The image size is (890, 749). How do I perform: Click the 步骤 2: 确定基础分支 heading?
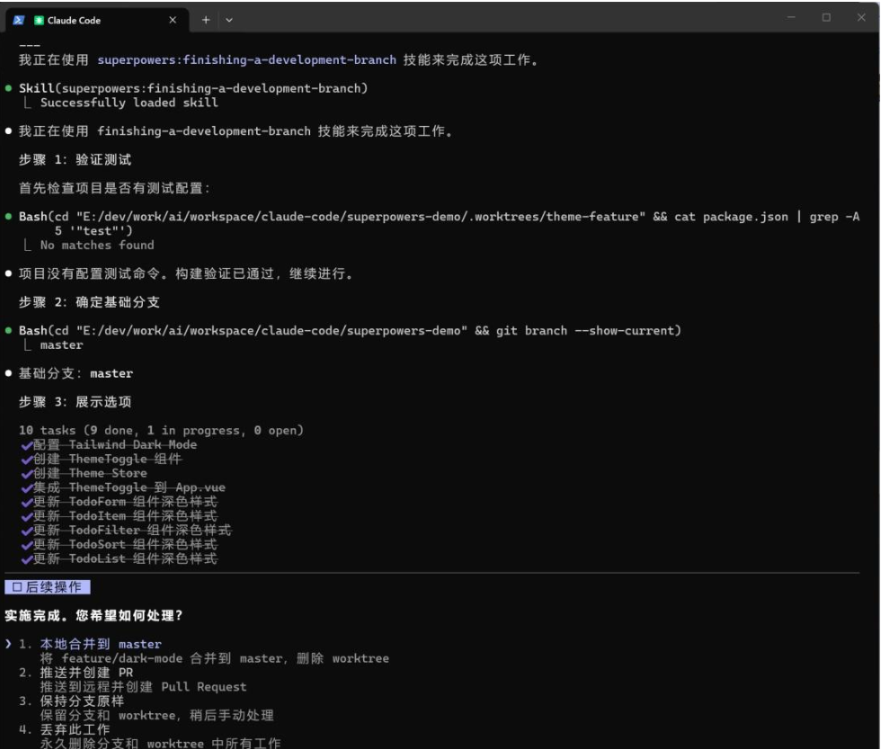pos(89,302)
